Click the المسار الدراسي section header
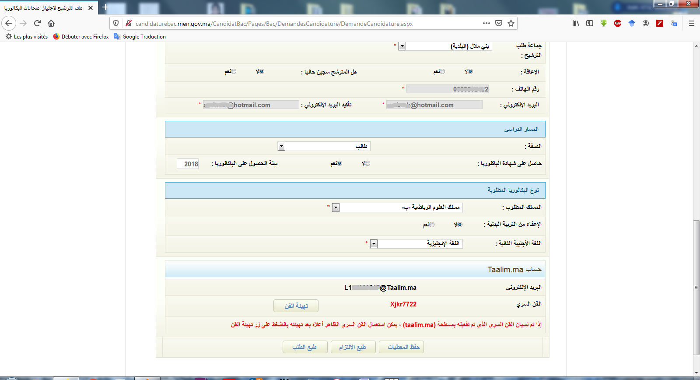Screen dimensions: 700x380 point(355,129)
